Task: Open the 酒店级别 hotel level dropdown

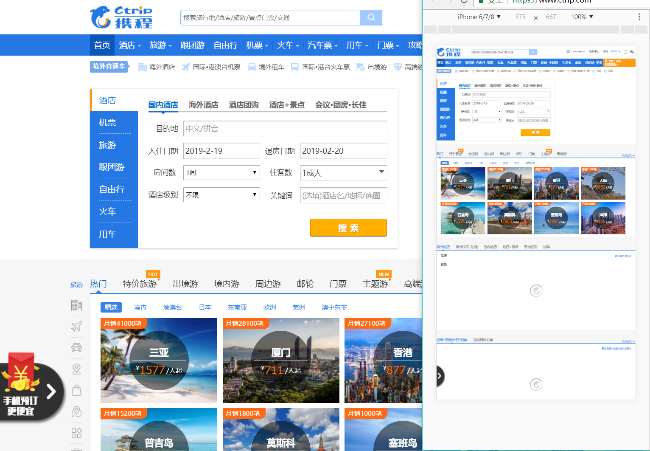Action: (221, 195)
